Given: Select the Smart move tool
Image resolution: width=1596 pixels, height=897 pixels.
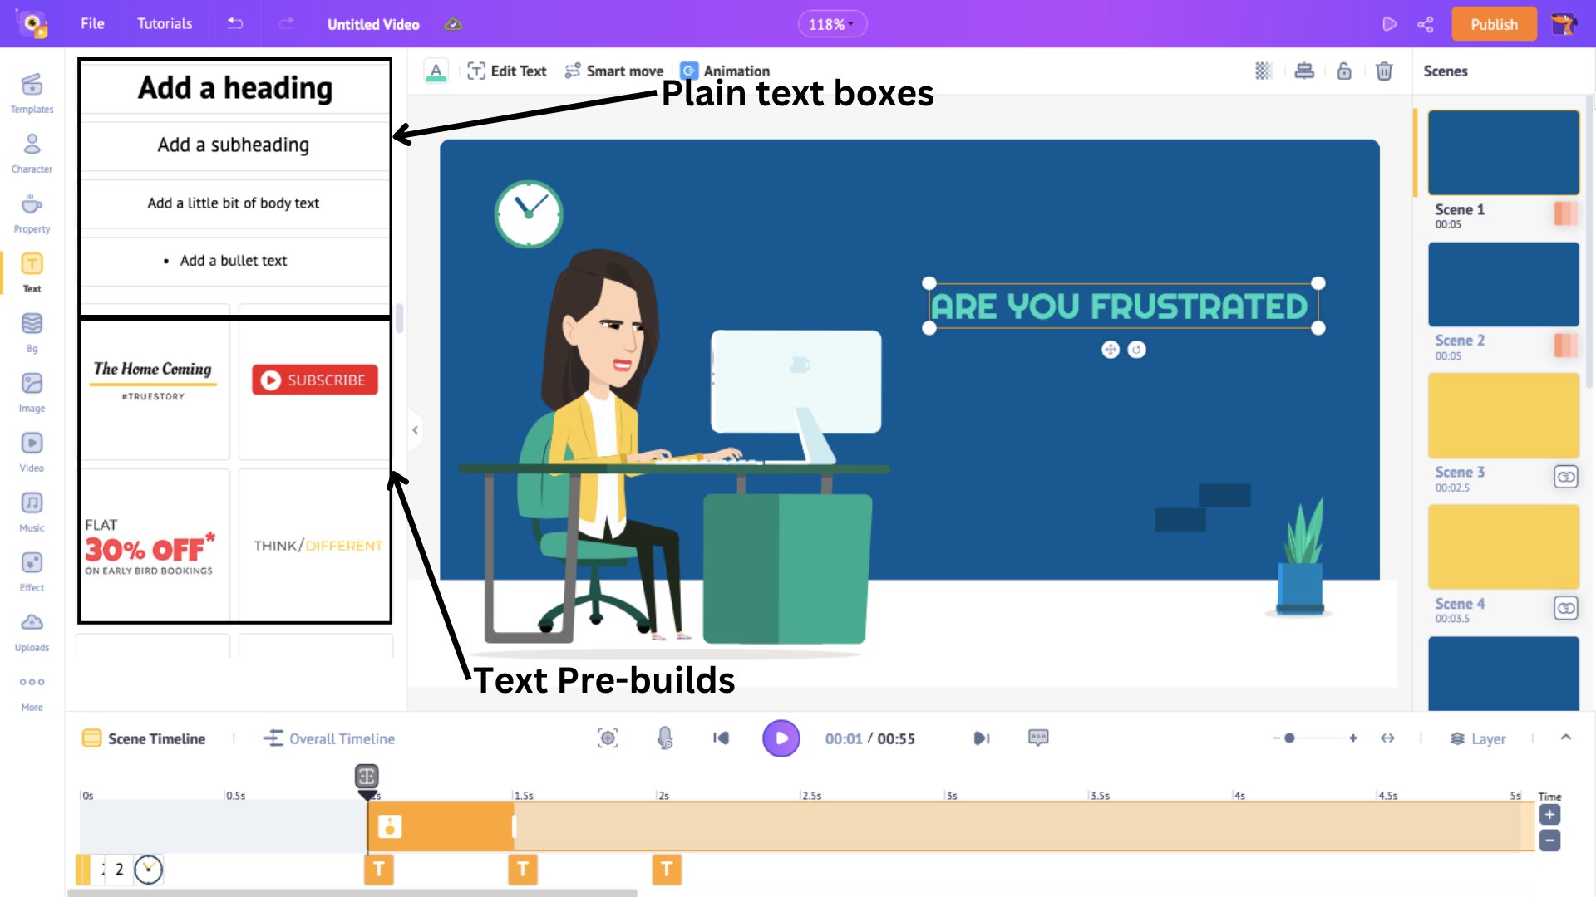Looking at the screenshot, I should coord(613,70).
